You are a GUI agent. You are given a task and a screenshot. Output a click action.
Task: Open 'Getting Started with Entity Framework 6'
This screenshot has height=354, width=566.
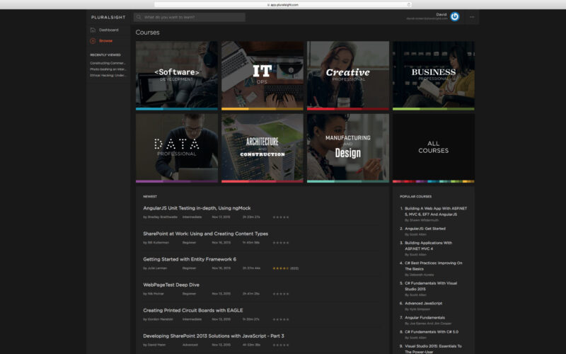[190, 259]
